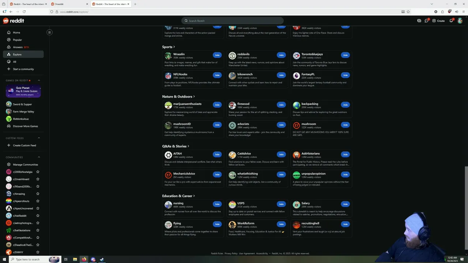Join the backpacking community
The image size is (468, 263).
345,105
